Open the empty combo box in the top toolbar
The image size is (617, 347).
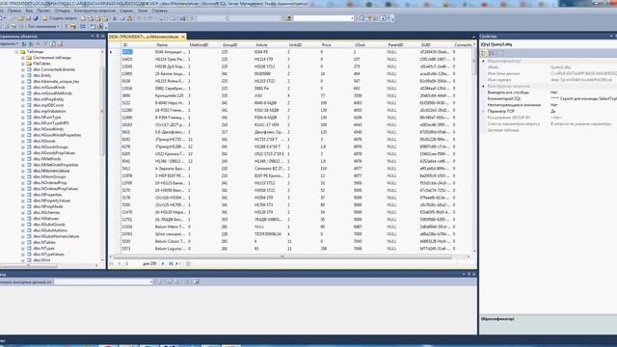tap(324, 18)
